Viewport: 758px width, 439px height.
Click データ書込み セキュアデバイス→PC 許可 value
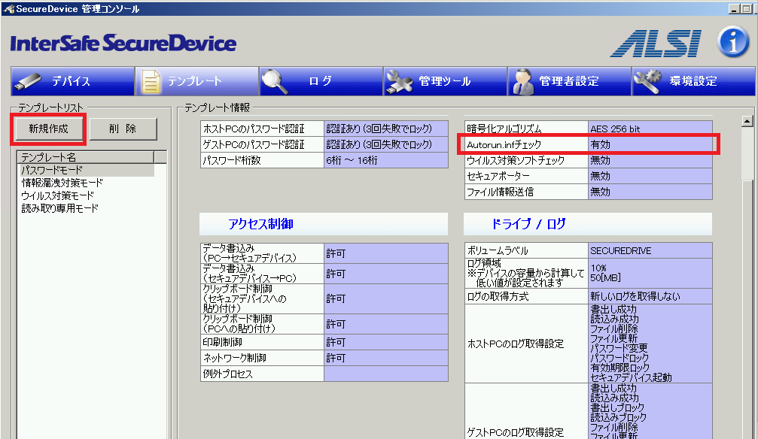385,274
